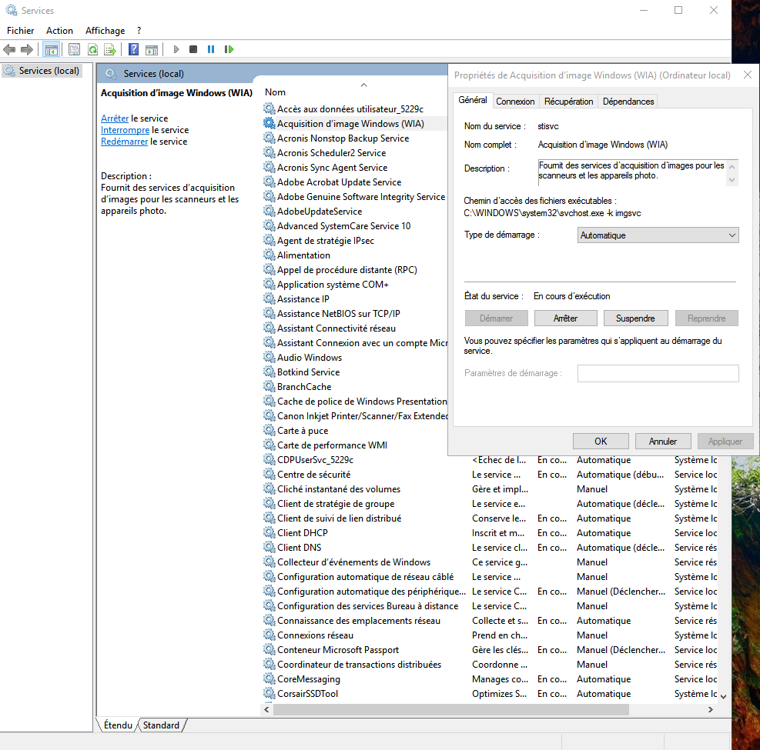
Task: Switch to the Dépendances tab
Action: [628, 102]
